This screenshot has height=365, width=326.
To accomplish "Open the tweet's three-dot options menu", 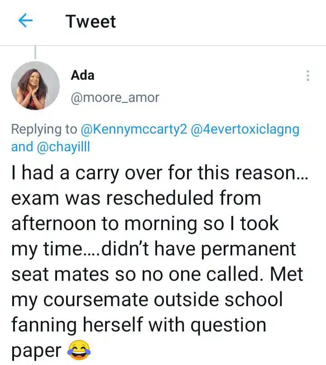I will click(308, 76).
